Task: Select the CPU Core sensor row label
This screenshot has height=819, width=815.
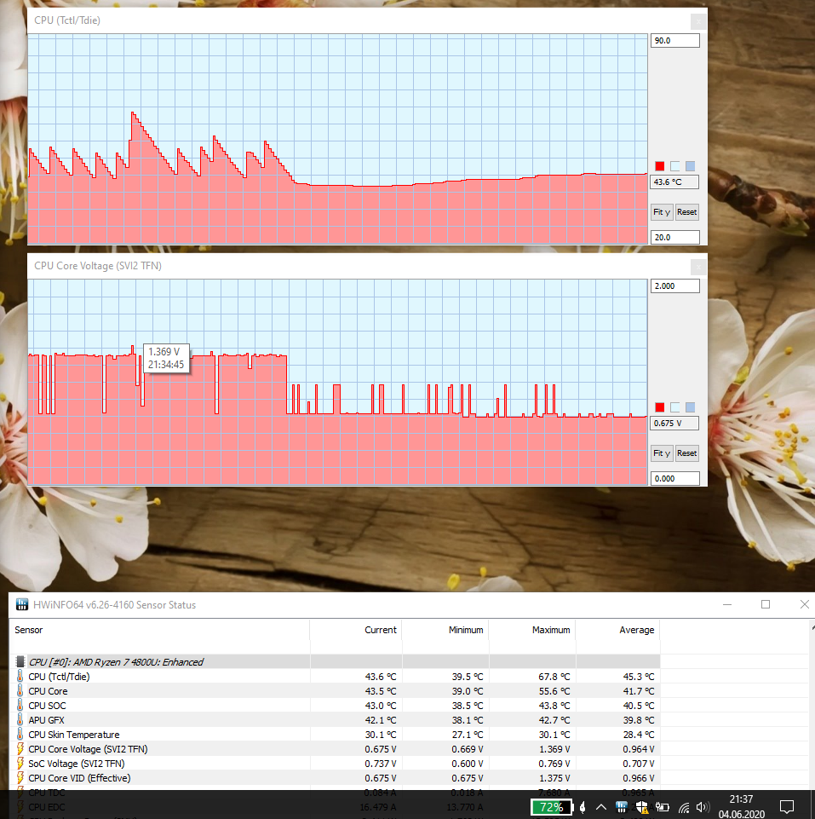Action: [x=48, y=691]
